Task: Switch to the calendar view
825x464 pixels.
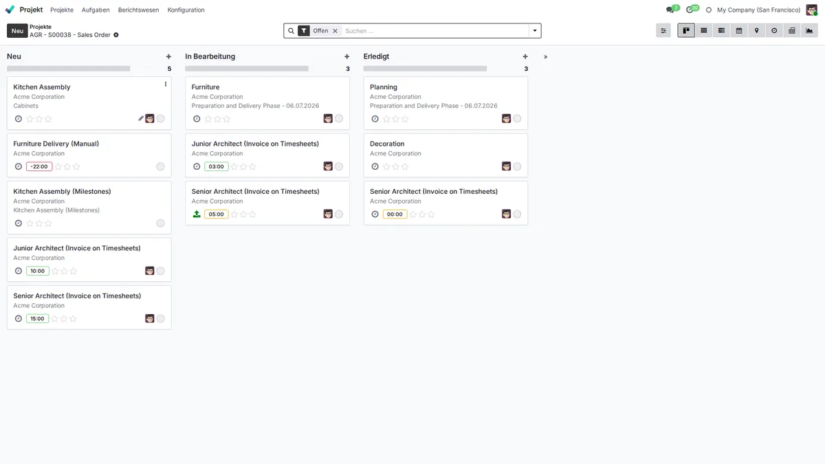Action: coord(739,31)
